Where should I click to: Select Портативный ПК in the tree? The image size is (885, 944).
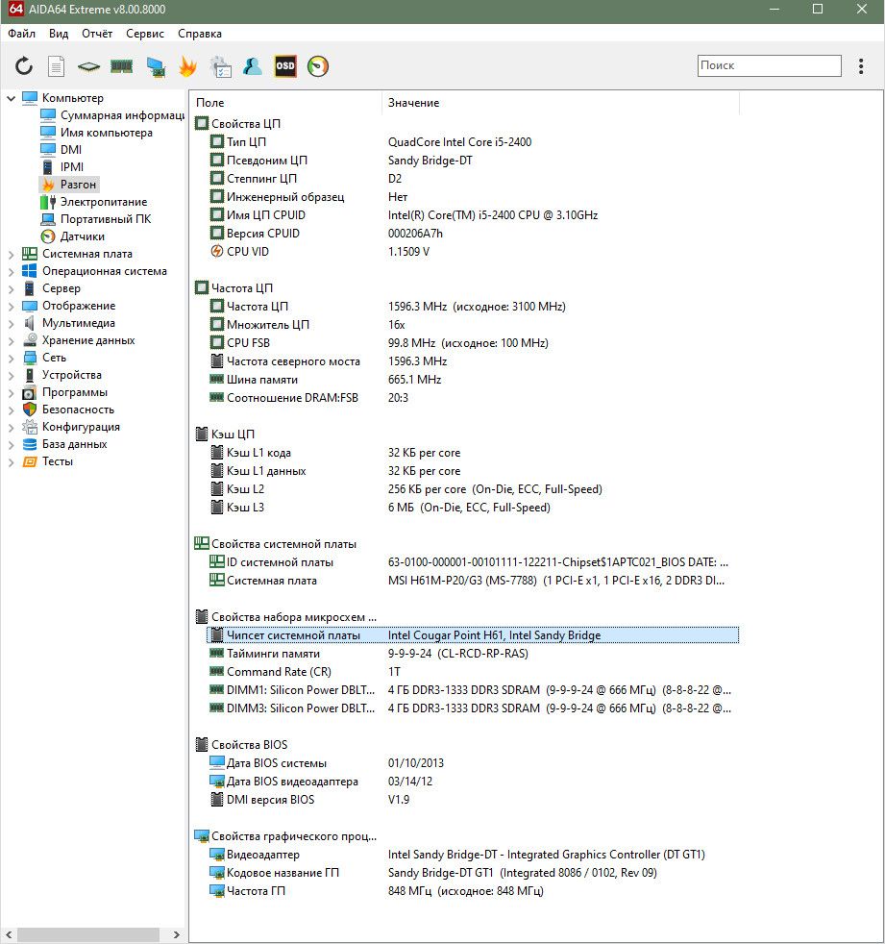point(96,219)
